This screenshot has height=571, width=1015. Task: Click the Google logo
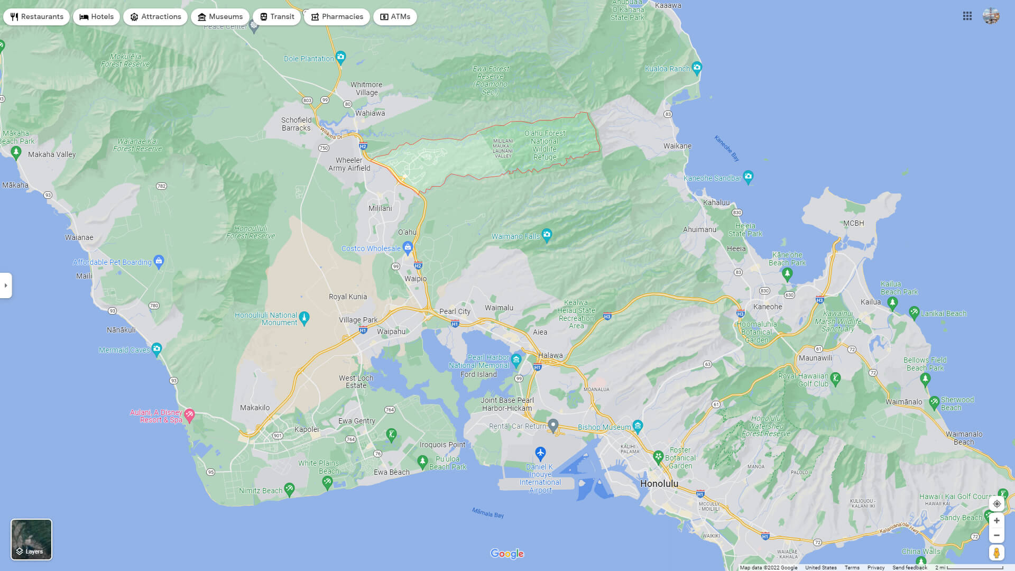pyautogui.click(x=507, y=554)
